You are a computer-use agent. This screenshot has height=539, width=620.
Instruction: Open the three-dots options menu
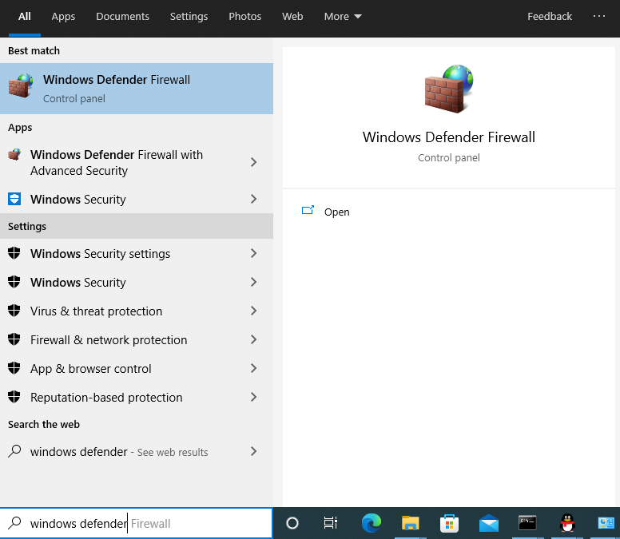pos(599,16)
